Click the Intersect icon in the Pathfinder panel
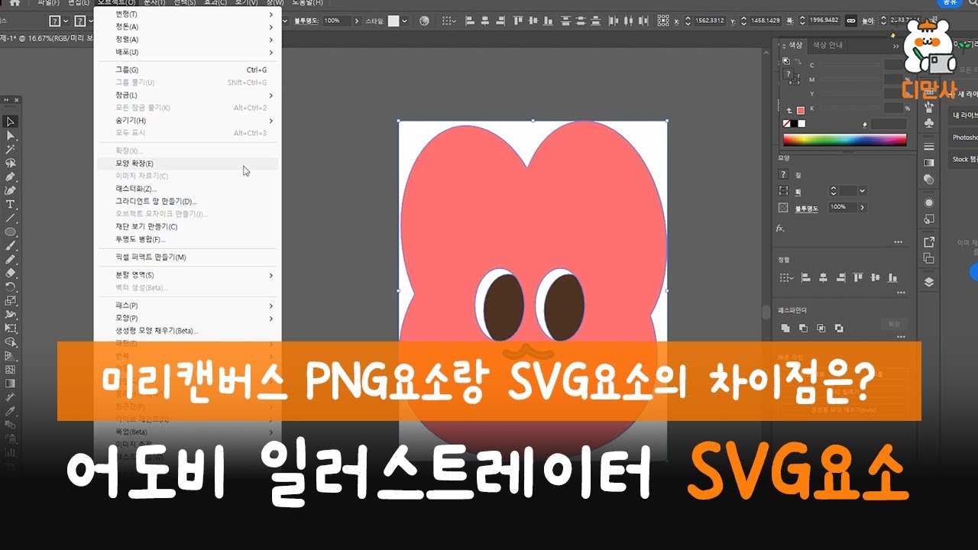The width and height of the screenshot is (978, 550). (821, 328)
